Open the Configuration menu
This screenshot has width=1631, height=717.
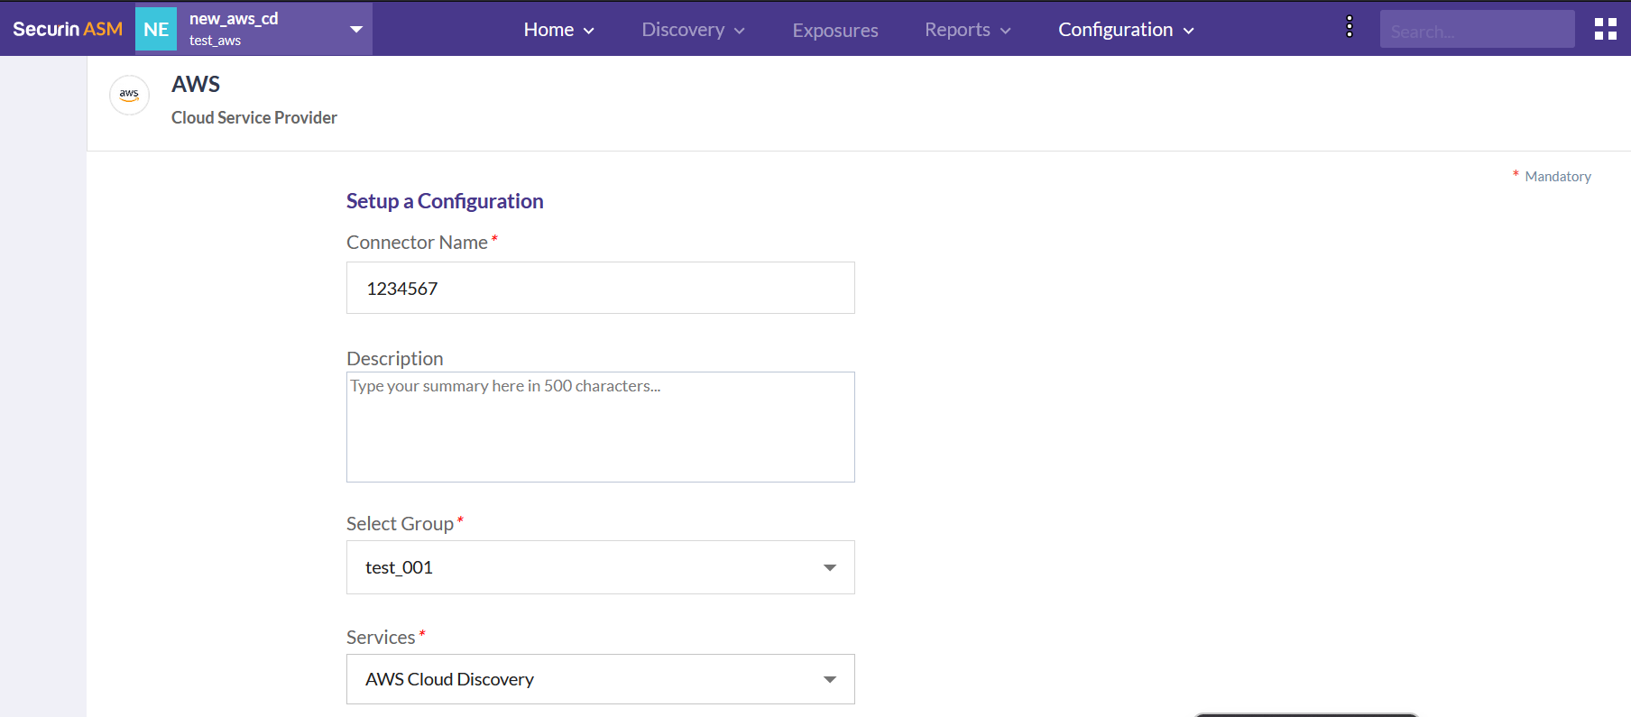[x=1127, y=30]
